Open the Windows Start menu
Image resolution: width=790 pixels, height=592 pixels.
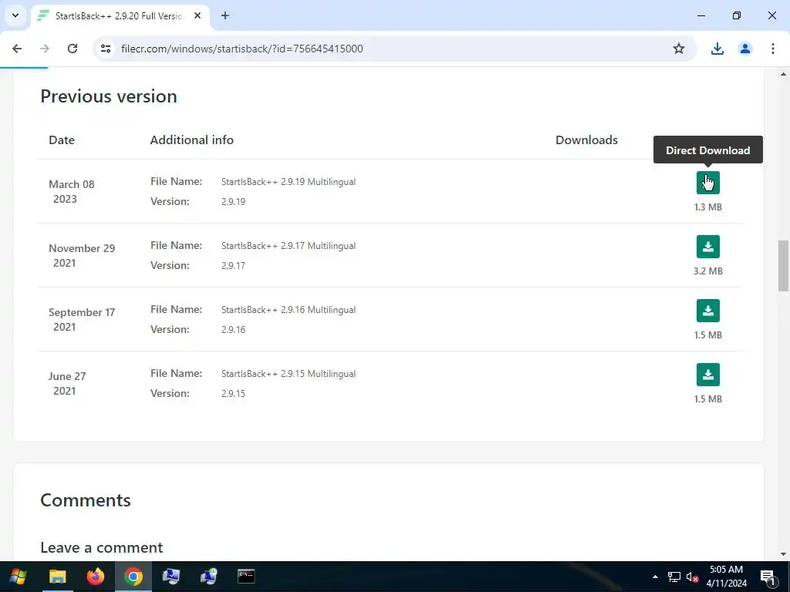click(x=19, y=577)
